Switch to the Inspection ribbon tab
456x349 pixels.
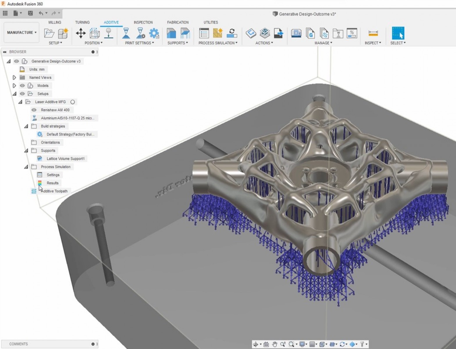143,22
